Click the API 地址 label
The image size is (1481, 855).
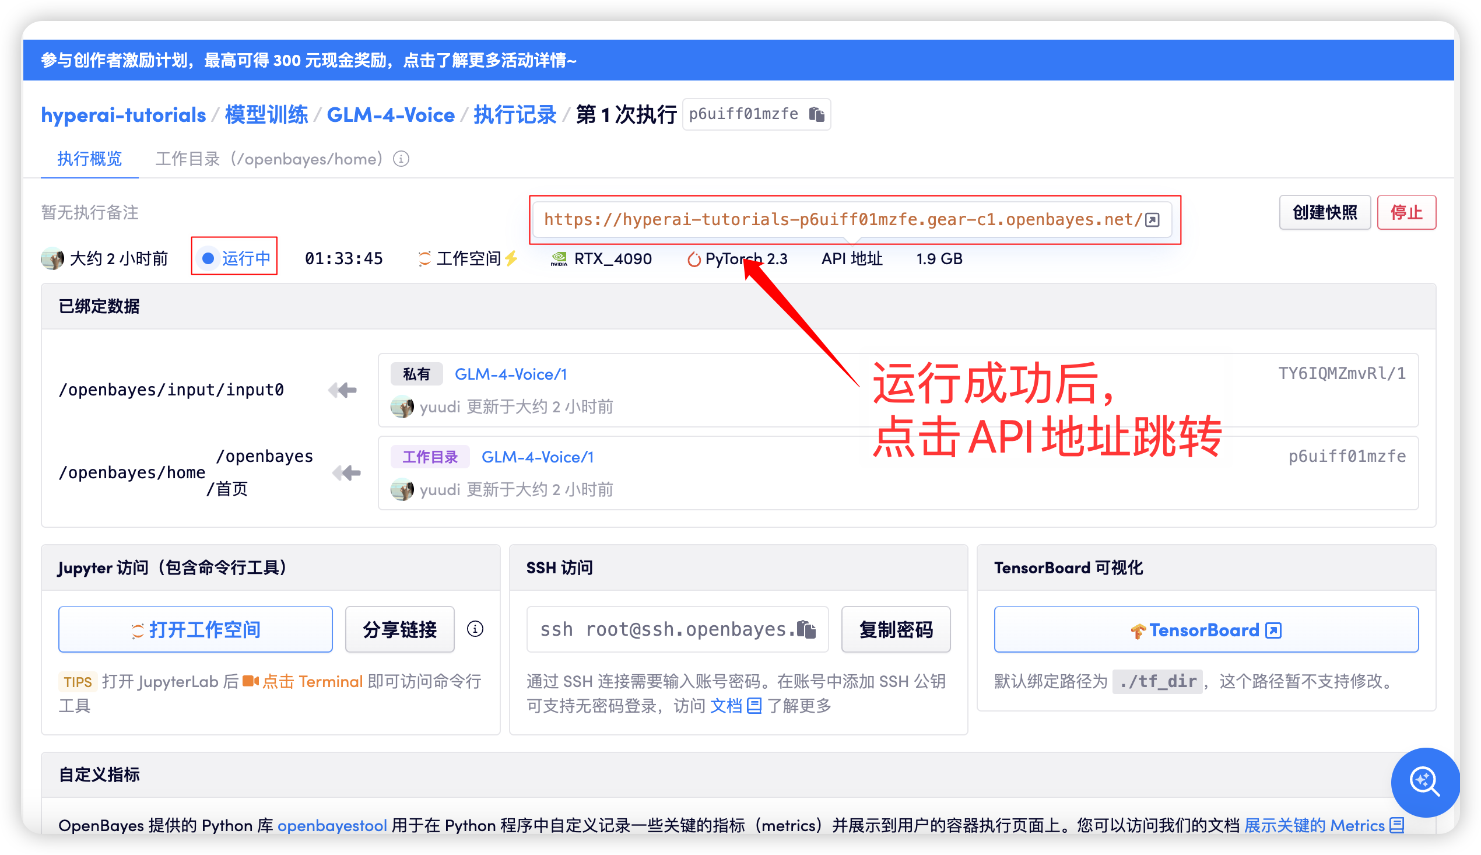[x=852, y=258]
